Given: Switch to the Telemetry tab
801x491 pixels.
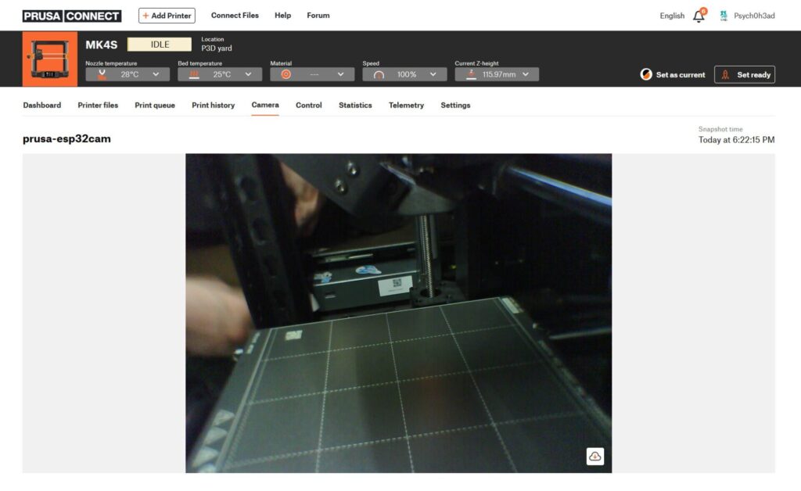Looking at the screenshot, I should click(x=406, y=105).
